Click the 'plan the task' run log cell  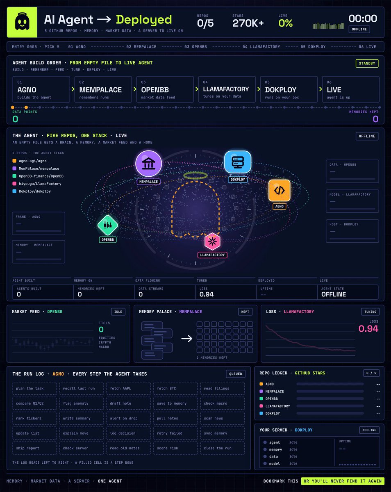[x=35, y=388]
